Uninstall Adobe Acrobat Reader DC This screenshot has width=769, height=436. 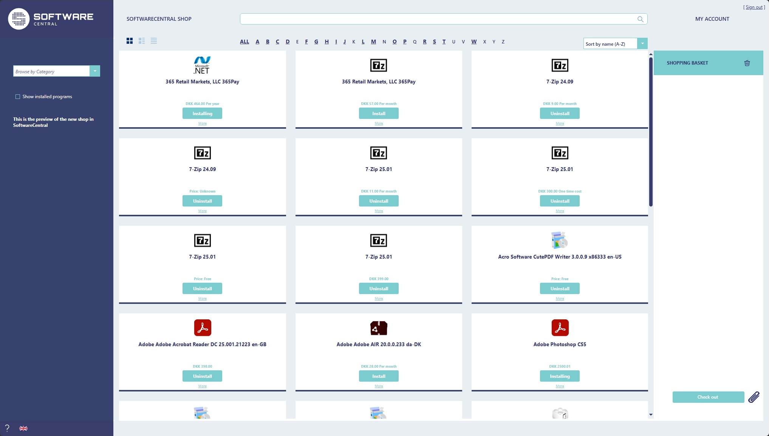202,376
